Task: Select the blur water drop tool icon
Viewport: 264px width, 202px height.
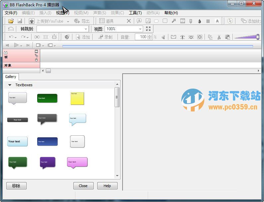Action: click(200, 21)
